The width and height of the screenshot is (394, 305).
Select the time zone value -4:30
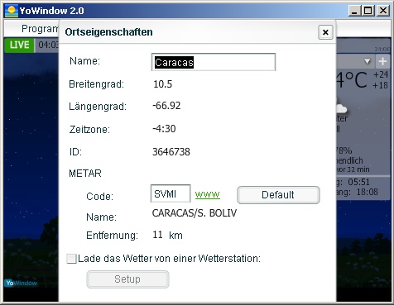click(164, 129)
